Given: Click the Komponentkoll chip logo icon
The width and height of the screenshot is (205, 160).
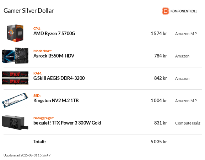Looking at the screenshot, I should (x=166, y=11).
